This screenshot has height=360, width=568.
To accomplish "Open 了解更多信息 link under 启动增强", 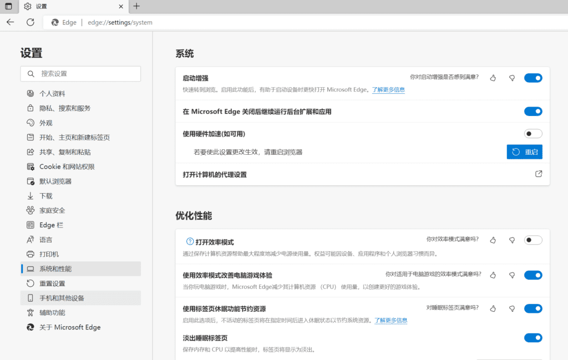I will (388, 90).
